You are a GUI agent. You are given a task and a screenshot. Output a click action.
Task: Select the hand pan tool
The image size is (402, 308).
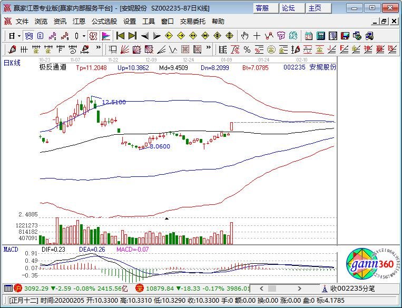pos(244,36)
